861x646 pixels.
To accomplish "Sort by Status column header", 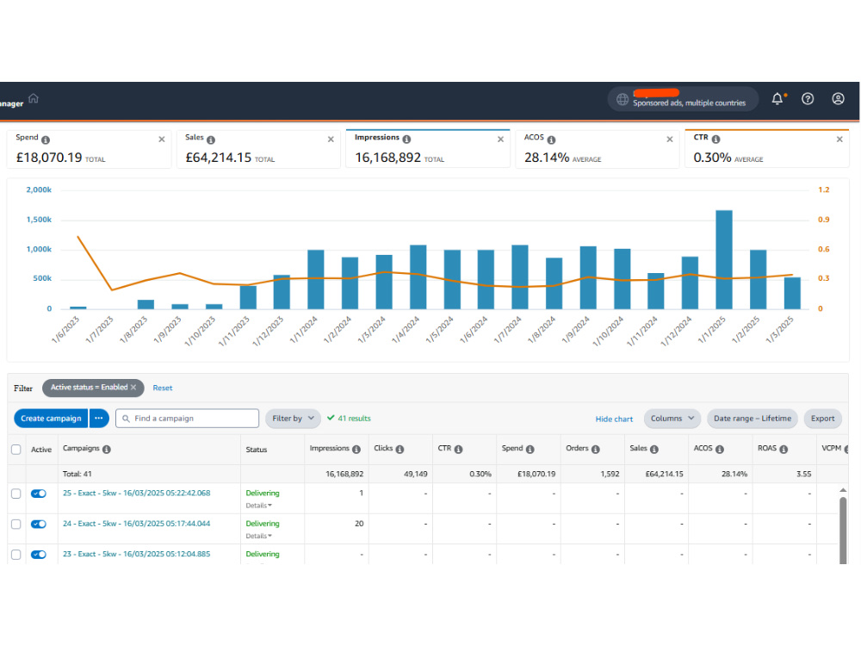I will click(x=257, y=450).
